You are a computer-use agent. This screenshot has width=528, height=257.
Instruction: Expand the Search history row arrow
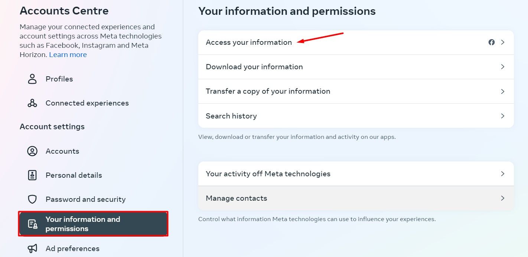coord(503,116)
